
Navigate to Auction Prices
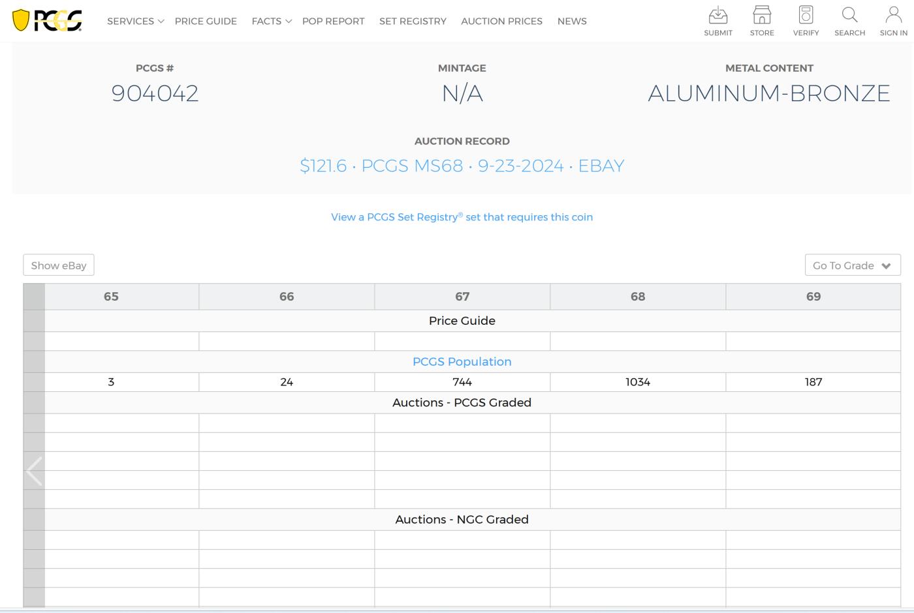pyautogui.click(x=501, y=21)
